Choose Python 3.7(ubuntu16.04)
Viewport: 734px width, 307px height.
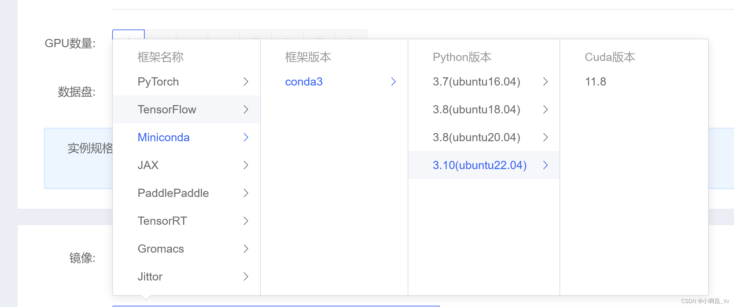[484, 82]
